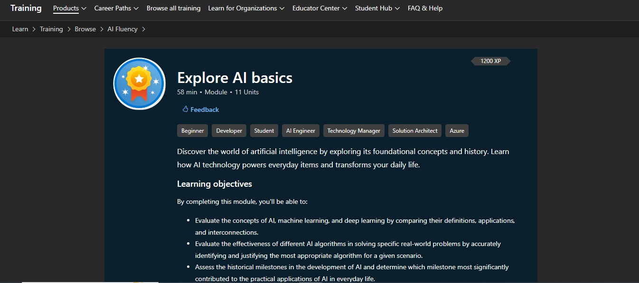Viewport: 639px width, 283px height.
Task: Expand the Educator Center dropdown
Action: [319, 8]
